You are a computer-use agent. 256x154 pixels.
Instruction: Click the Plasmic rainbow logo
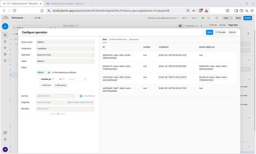(x=6, y=18)
